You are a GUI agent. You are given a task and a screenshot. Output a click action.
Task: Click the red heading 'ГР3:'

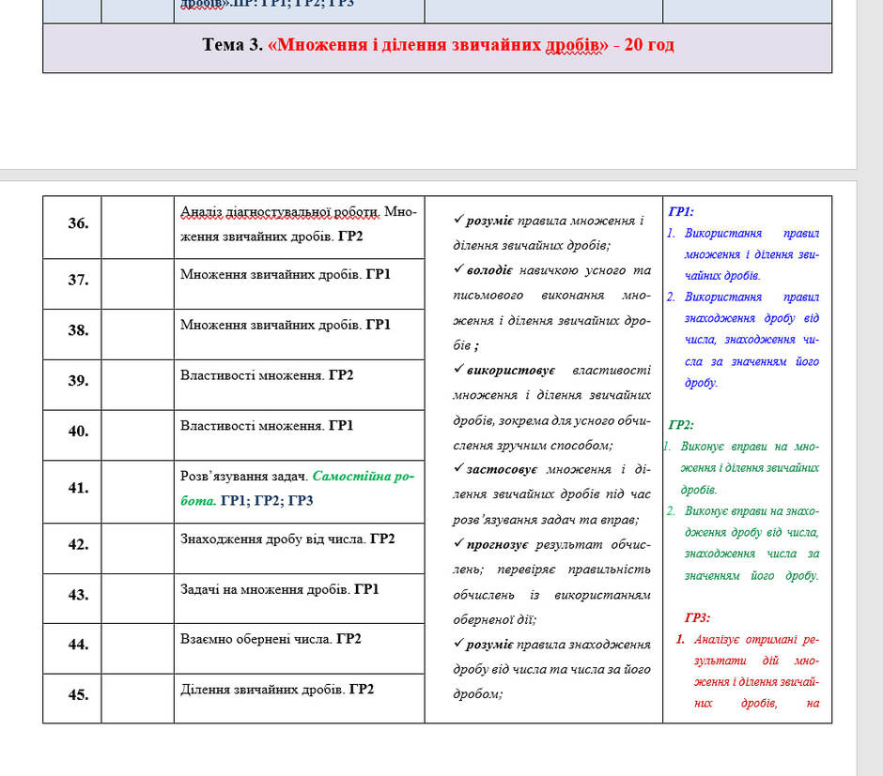(697, 618)
